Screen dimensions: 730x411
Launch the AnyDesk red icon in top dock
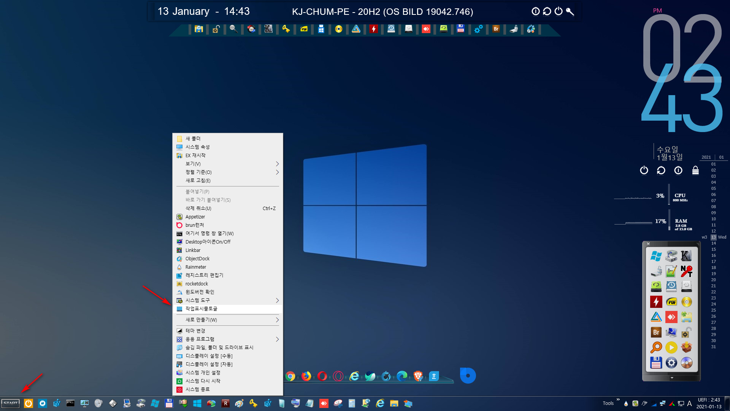[x=426, y=29]
